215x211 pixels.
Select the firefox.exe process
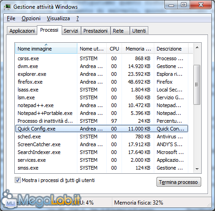(x=102, y=82)
